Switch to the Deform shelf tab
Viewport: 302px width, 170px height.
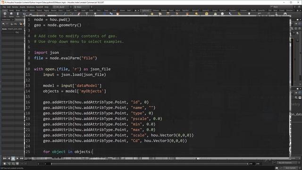(x=32, y=10)
